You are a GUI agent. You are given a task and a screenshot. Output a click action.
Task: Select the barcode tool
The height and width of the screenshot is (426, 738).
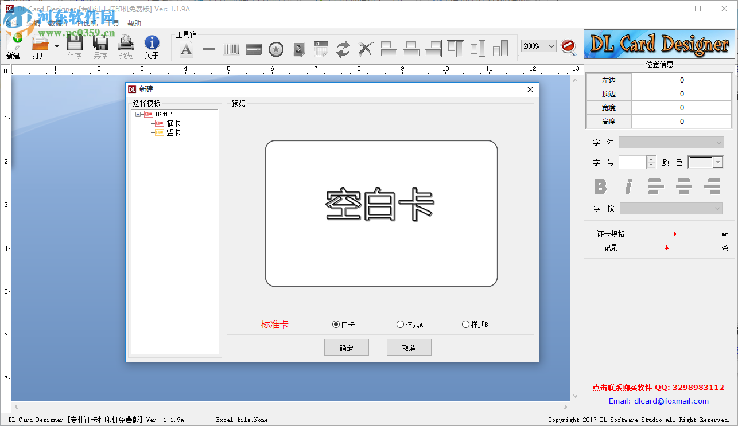click(231, 49)
